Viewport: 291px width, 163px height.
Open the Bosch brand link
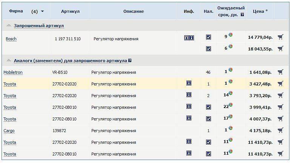[x=11, y=39]
